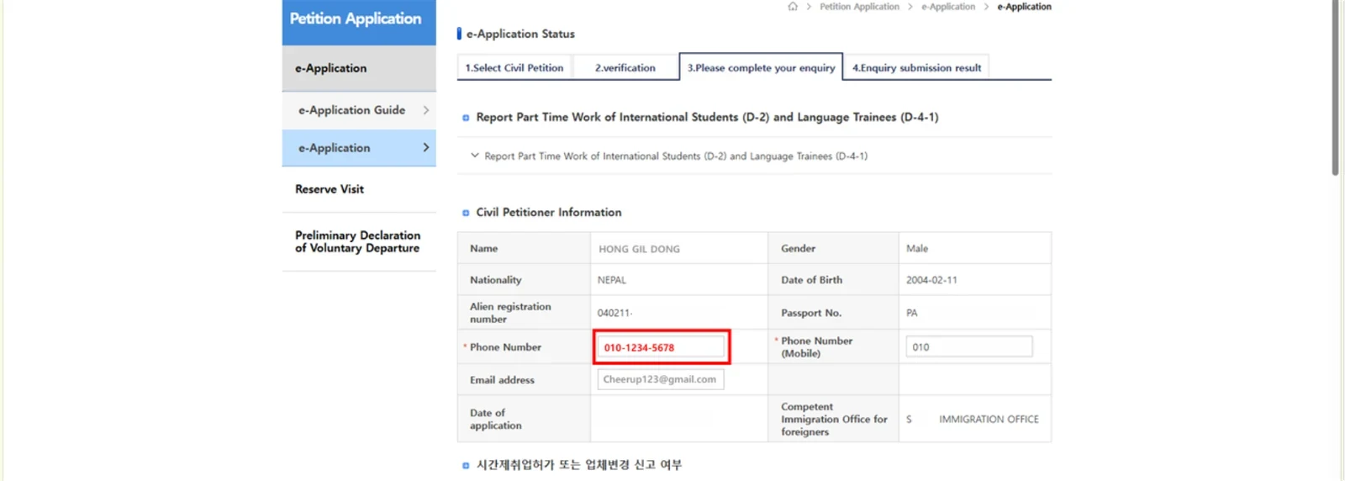Click the Email address input field
This screenshot has width=1345, height=481.
[x=660, y=379]
